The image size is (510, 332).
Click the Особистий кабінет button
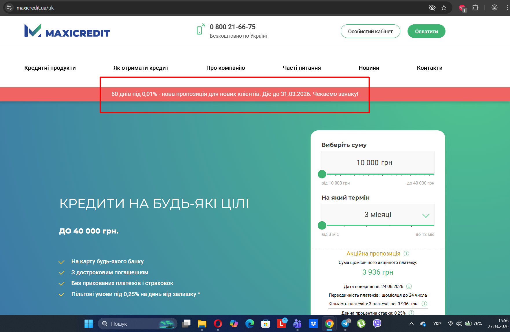[x=370, y=31]
